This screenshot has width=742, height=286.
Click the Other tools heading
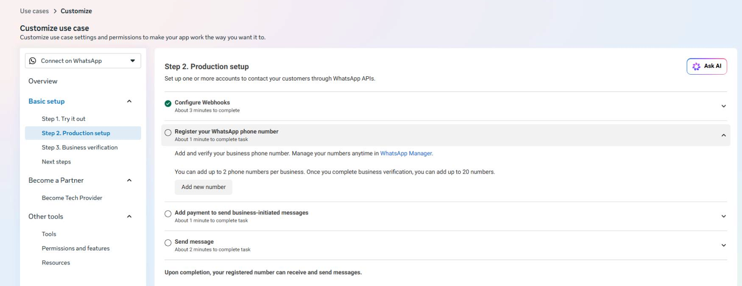coord(46,216)
